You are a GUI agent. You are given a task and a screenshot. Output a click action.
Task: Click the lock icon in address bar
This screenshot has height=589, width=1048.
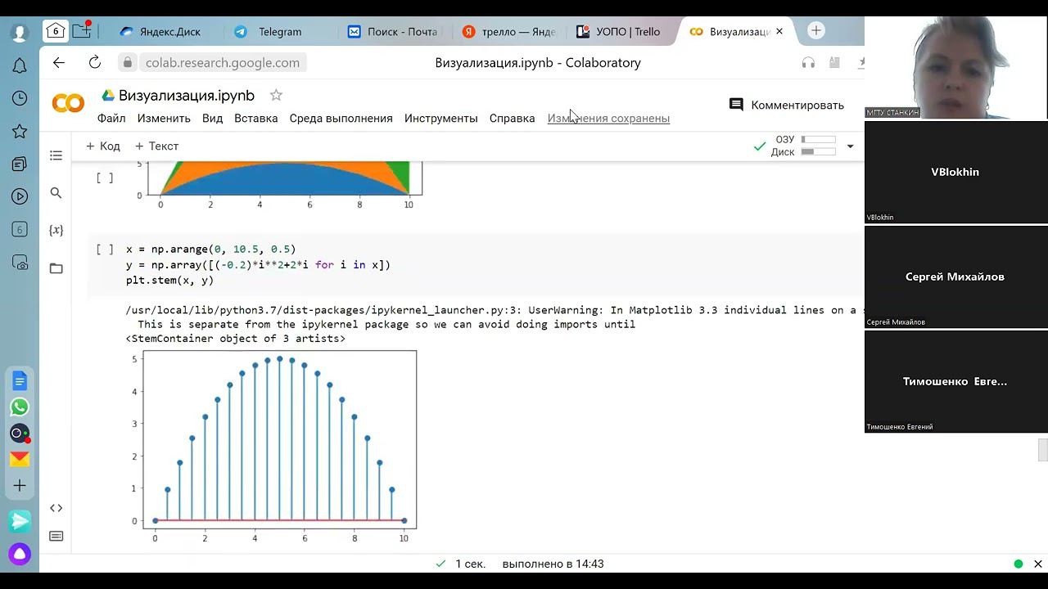pos(127,62)
